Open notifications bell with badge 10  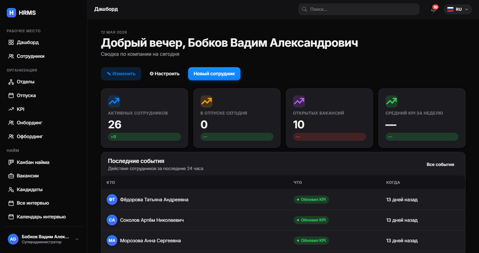[x=434, y=9]
